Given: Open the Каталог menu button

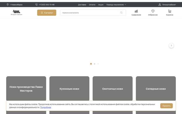Looking at the screenshot, I should [x=47, y=13].
